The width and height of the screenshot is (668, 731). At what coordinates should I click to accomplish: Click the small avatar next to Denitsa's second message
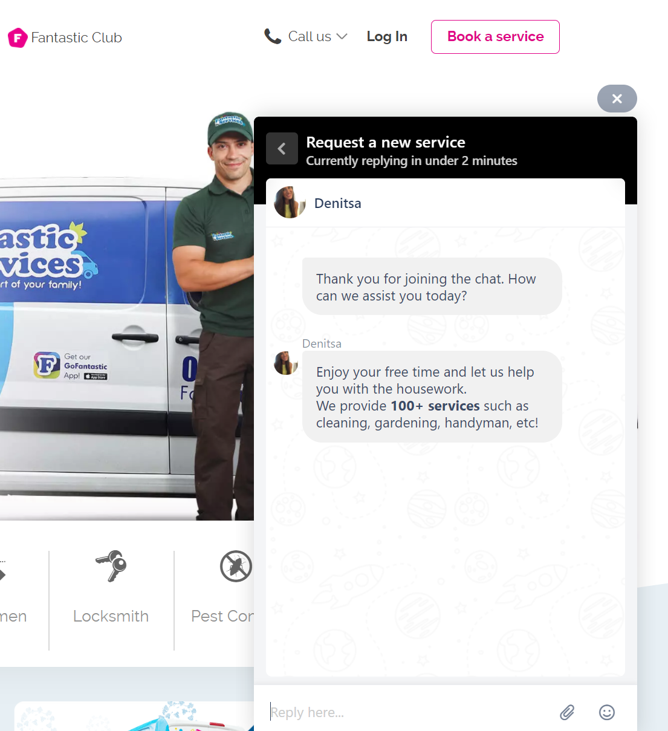(x=285, y=363)
